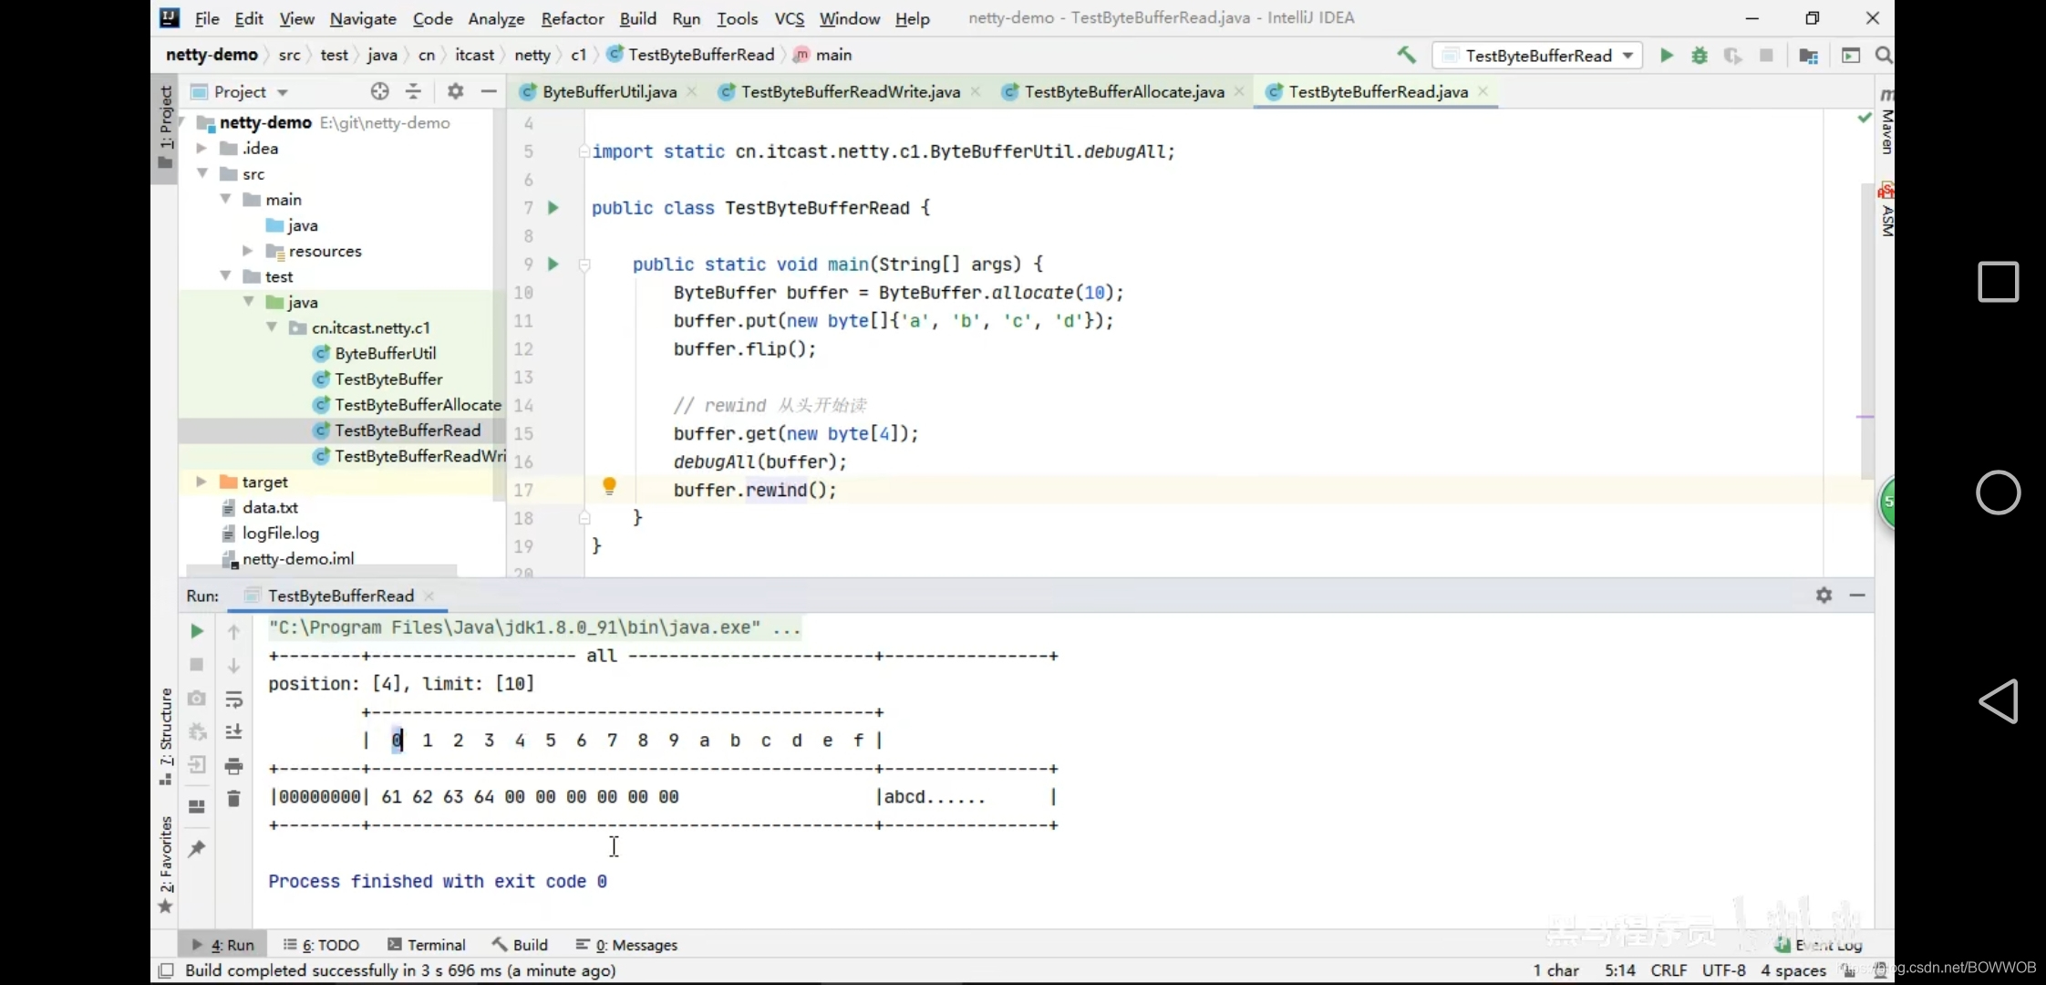Rerun program in the Run panel

tap(196, 631)
